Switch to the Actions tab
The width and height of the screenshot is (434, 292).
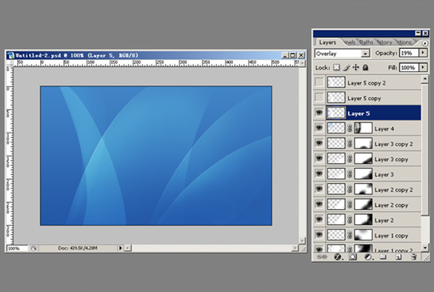pos(404,43)
